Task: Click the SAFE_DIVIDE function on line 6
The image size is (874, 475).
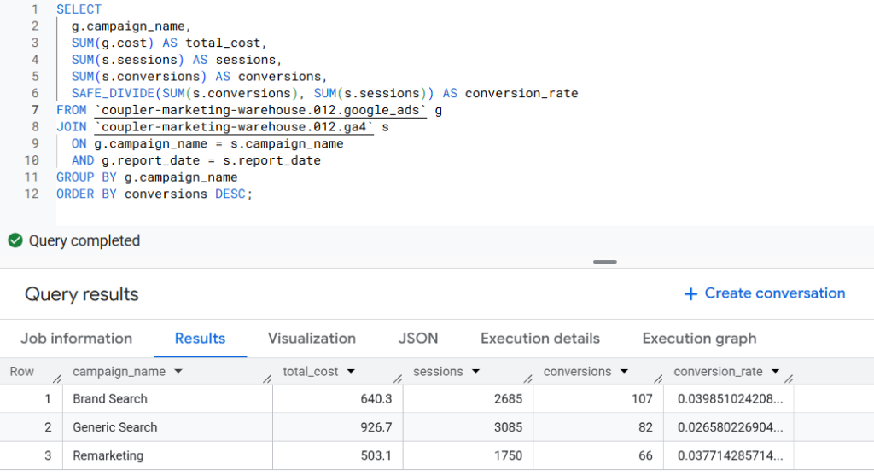Action: [113, 93]
